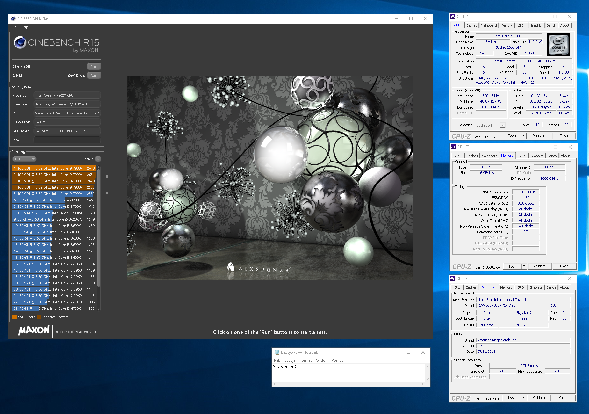
Task: Open Edycja menu in Notatnik
Action: pos(290,360)
